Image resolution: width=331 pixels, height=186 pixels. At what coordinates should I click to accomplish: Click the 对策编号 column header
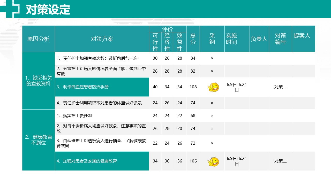[281, 39]
